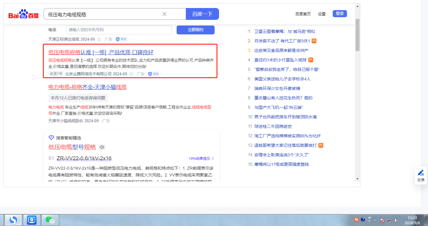Viewport: 428px width, 226px height.
Task: Open hot search 这些常见食品原来都是非洲产
Action: pyautogui.click(x=281, y=50)
